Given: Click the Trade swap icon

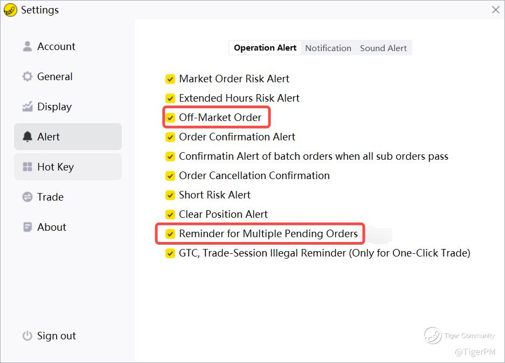Looking at the screenshot, I should [x=27, y=197].
